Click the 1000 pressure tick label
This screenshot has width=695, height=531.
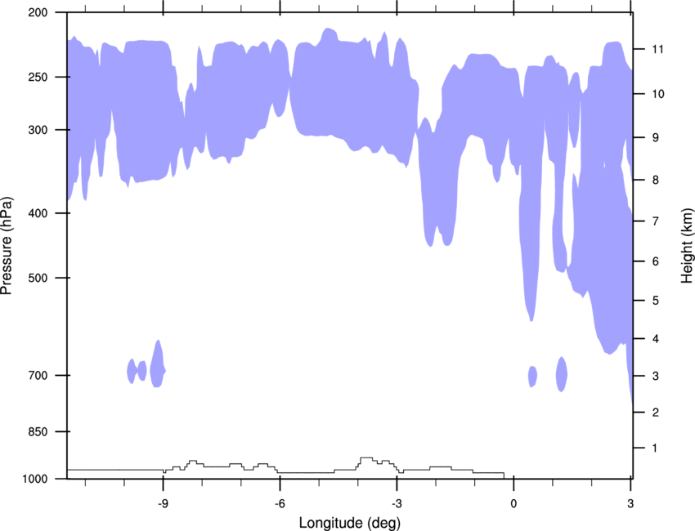(34, 479)
